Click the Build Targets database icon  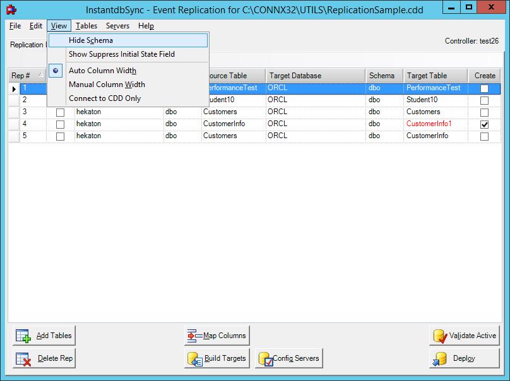point(194,358)
